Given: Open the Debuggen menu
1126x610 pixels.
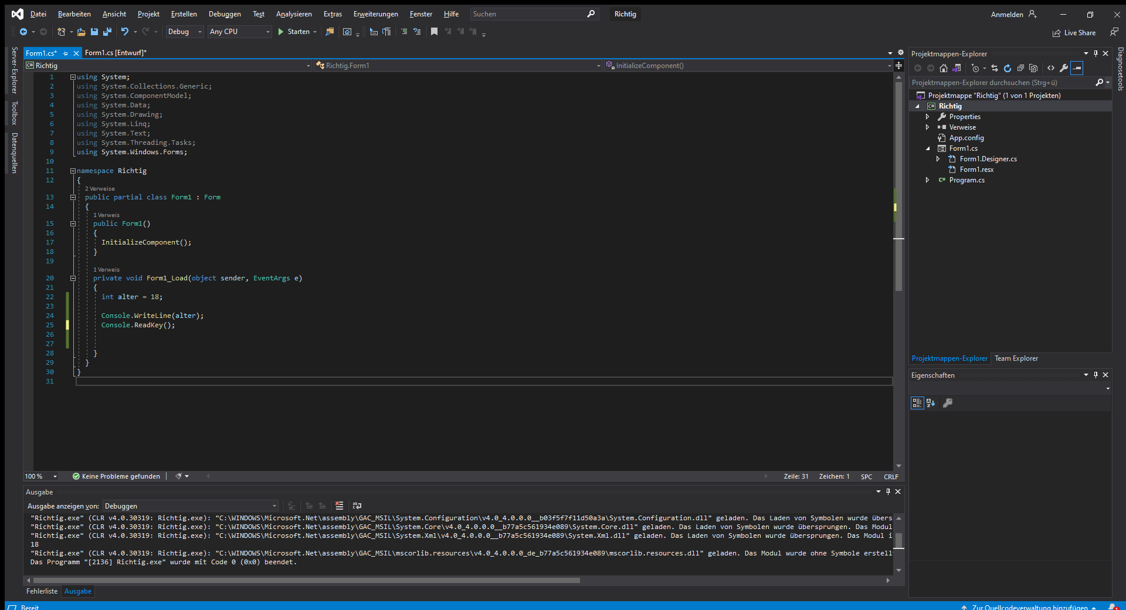Looking at the screenshot, I should click(224, 13).
